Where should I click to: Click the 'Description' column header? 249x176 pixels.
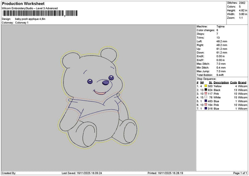(221, 83)
